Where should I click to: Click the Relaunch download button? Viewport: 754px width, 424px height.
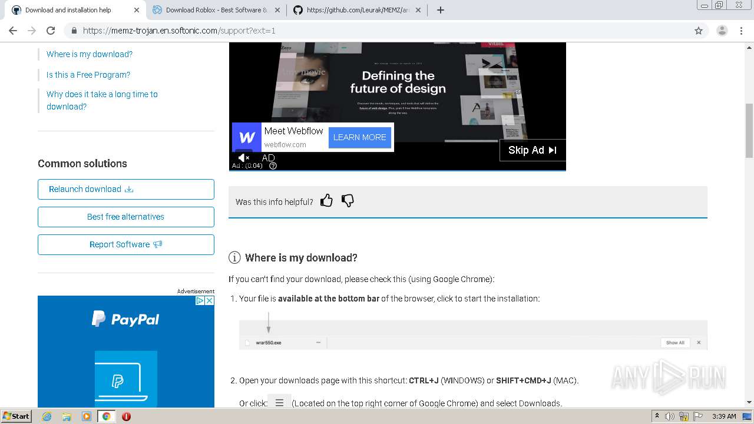pos(126,189)
